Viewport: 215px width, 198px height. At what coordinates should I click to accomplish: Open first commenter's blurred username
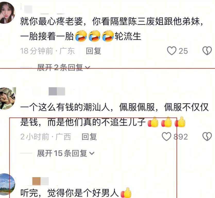coord(28,9)
